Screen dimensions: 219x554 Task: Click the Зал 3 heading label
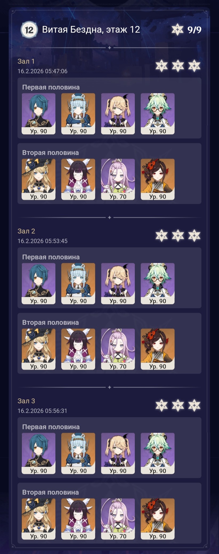click(26, 401)
